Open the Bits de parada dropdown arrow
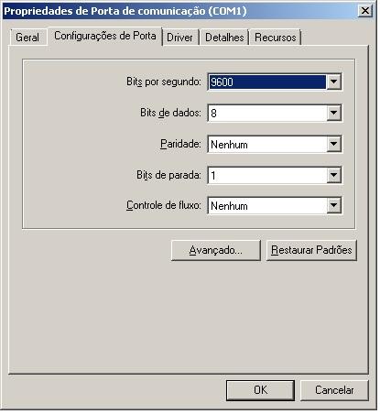This screenshot has height=414, width=380. point(333,175)
